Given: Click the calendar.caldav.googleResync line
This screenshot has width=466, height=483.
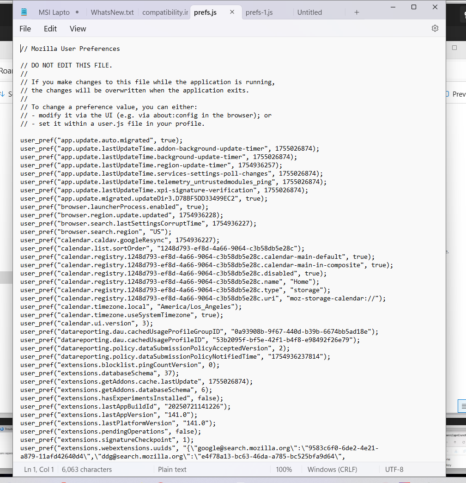Looking at the screenshot, I should [120, 240].
